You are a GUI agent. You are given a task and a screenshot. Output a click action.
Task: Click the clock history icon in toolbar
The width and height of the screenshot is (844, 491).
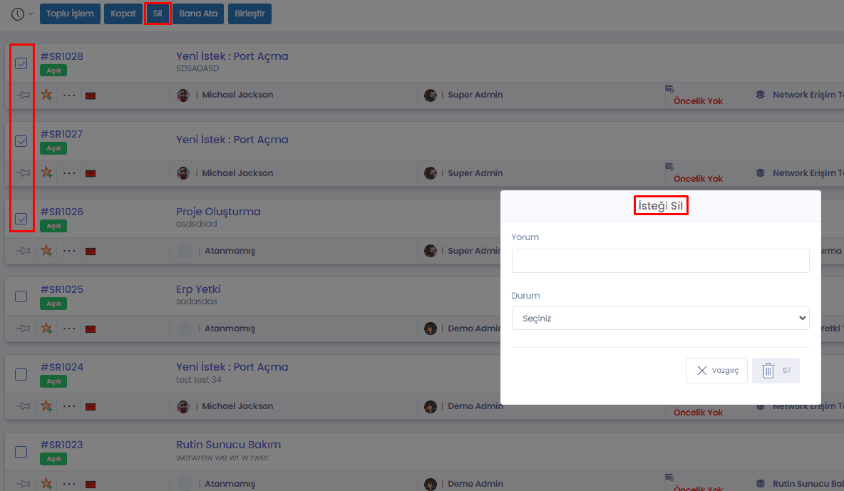[17, 14]
